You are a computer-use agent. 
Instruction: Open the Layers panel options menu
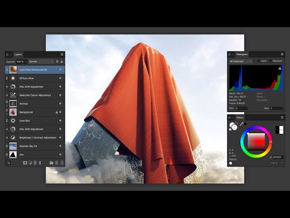(62, 54)
